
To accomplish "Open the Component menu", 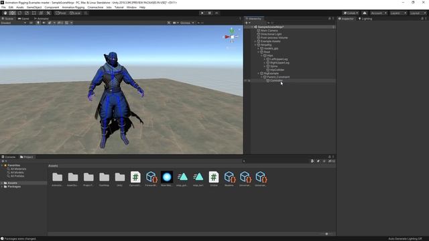I will click(x=52, y=7).
